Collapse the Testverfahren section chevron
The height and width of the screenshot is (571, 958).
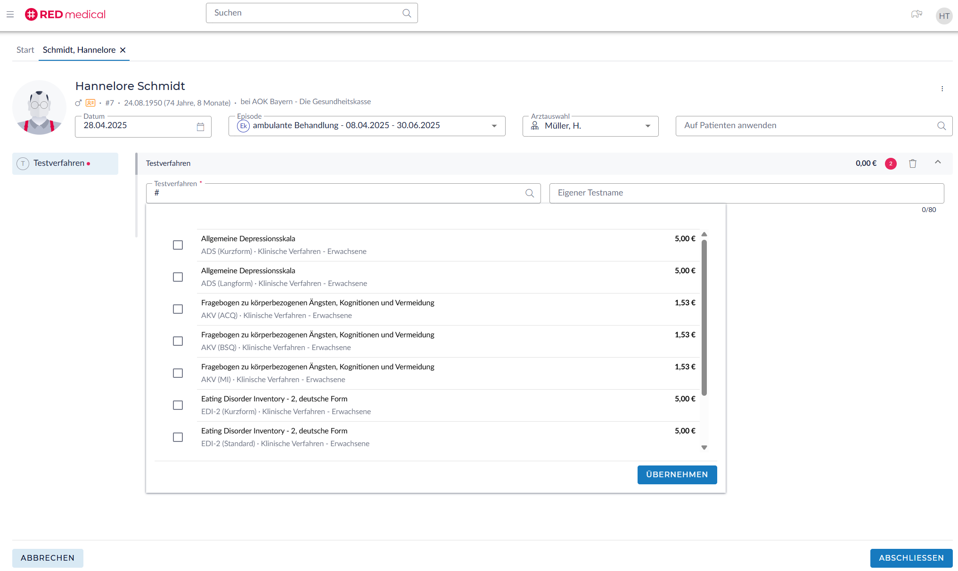click(x=938, y=162)
